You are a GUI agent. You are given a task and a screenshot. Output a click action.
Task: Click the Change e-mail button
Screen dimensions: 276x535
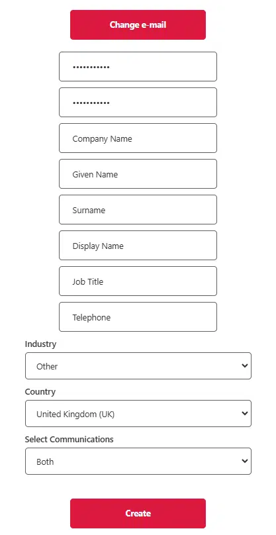[138, 25]
